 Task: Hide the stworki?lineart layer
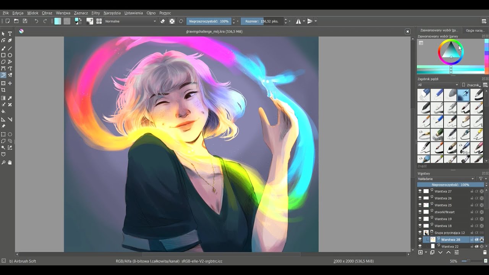tap(420, 212)
